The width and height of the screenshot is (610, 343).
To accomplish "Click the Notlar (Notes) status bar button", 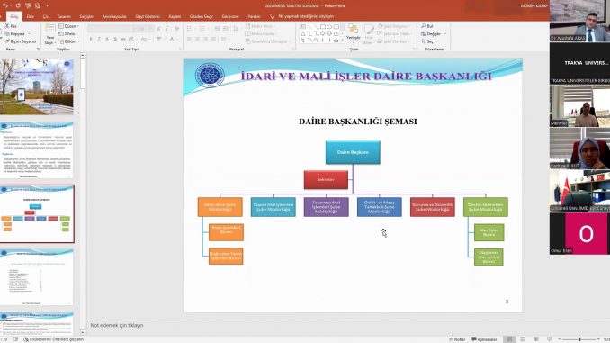I will click(457, 339).
